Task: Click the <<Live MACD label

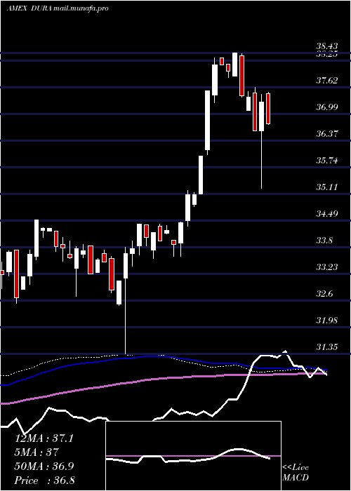Action: tap(296, 473)
